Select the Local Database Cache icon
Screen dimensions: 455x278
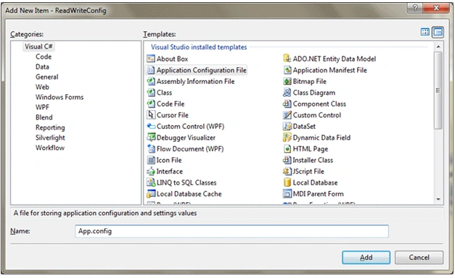click(x=151, y=194)
